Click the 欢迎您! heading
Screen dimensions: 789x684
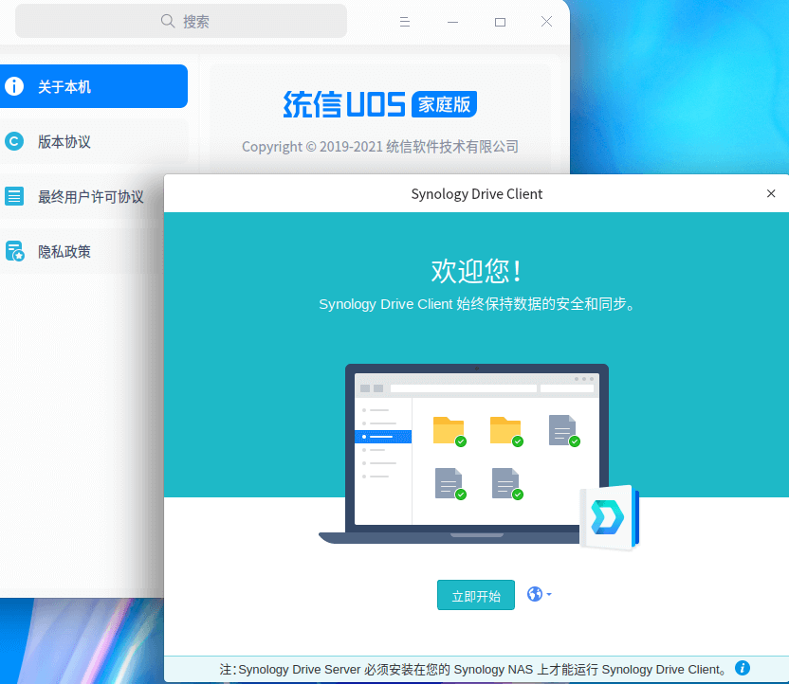476,271
